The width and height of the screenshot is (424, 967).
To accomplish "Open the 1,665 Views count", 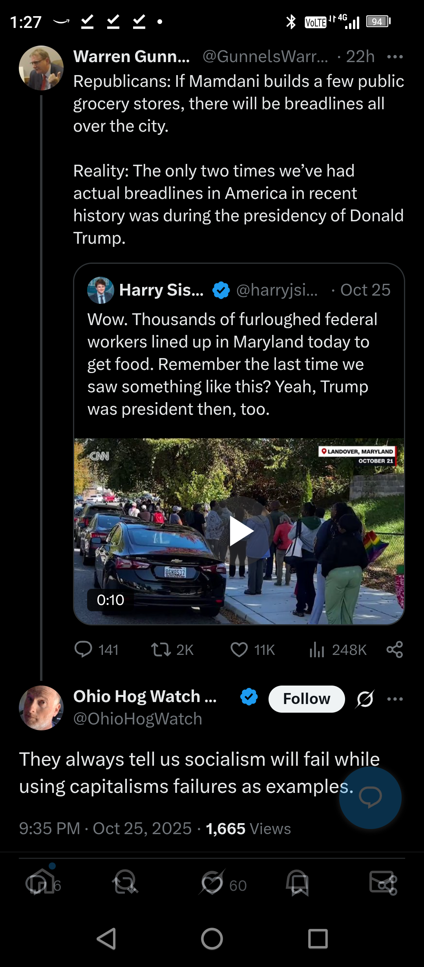I will (x=248, y=829).
